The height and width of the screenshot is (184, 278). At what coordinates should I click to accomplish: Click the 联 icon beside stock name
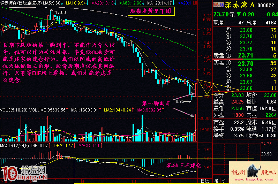pyautogui.click(x=221, y=5)
